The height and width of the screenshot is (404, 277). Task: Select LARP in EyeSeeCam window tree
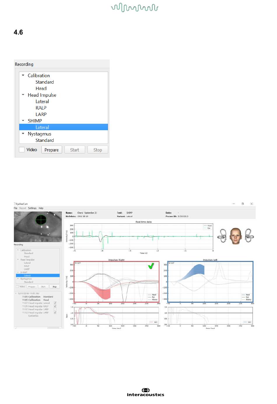(x=27, y=269)
